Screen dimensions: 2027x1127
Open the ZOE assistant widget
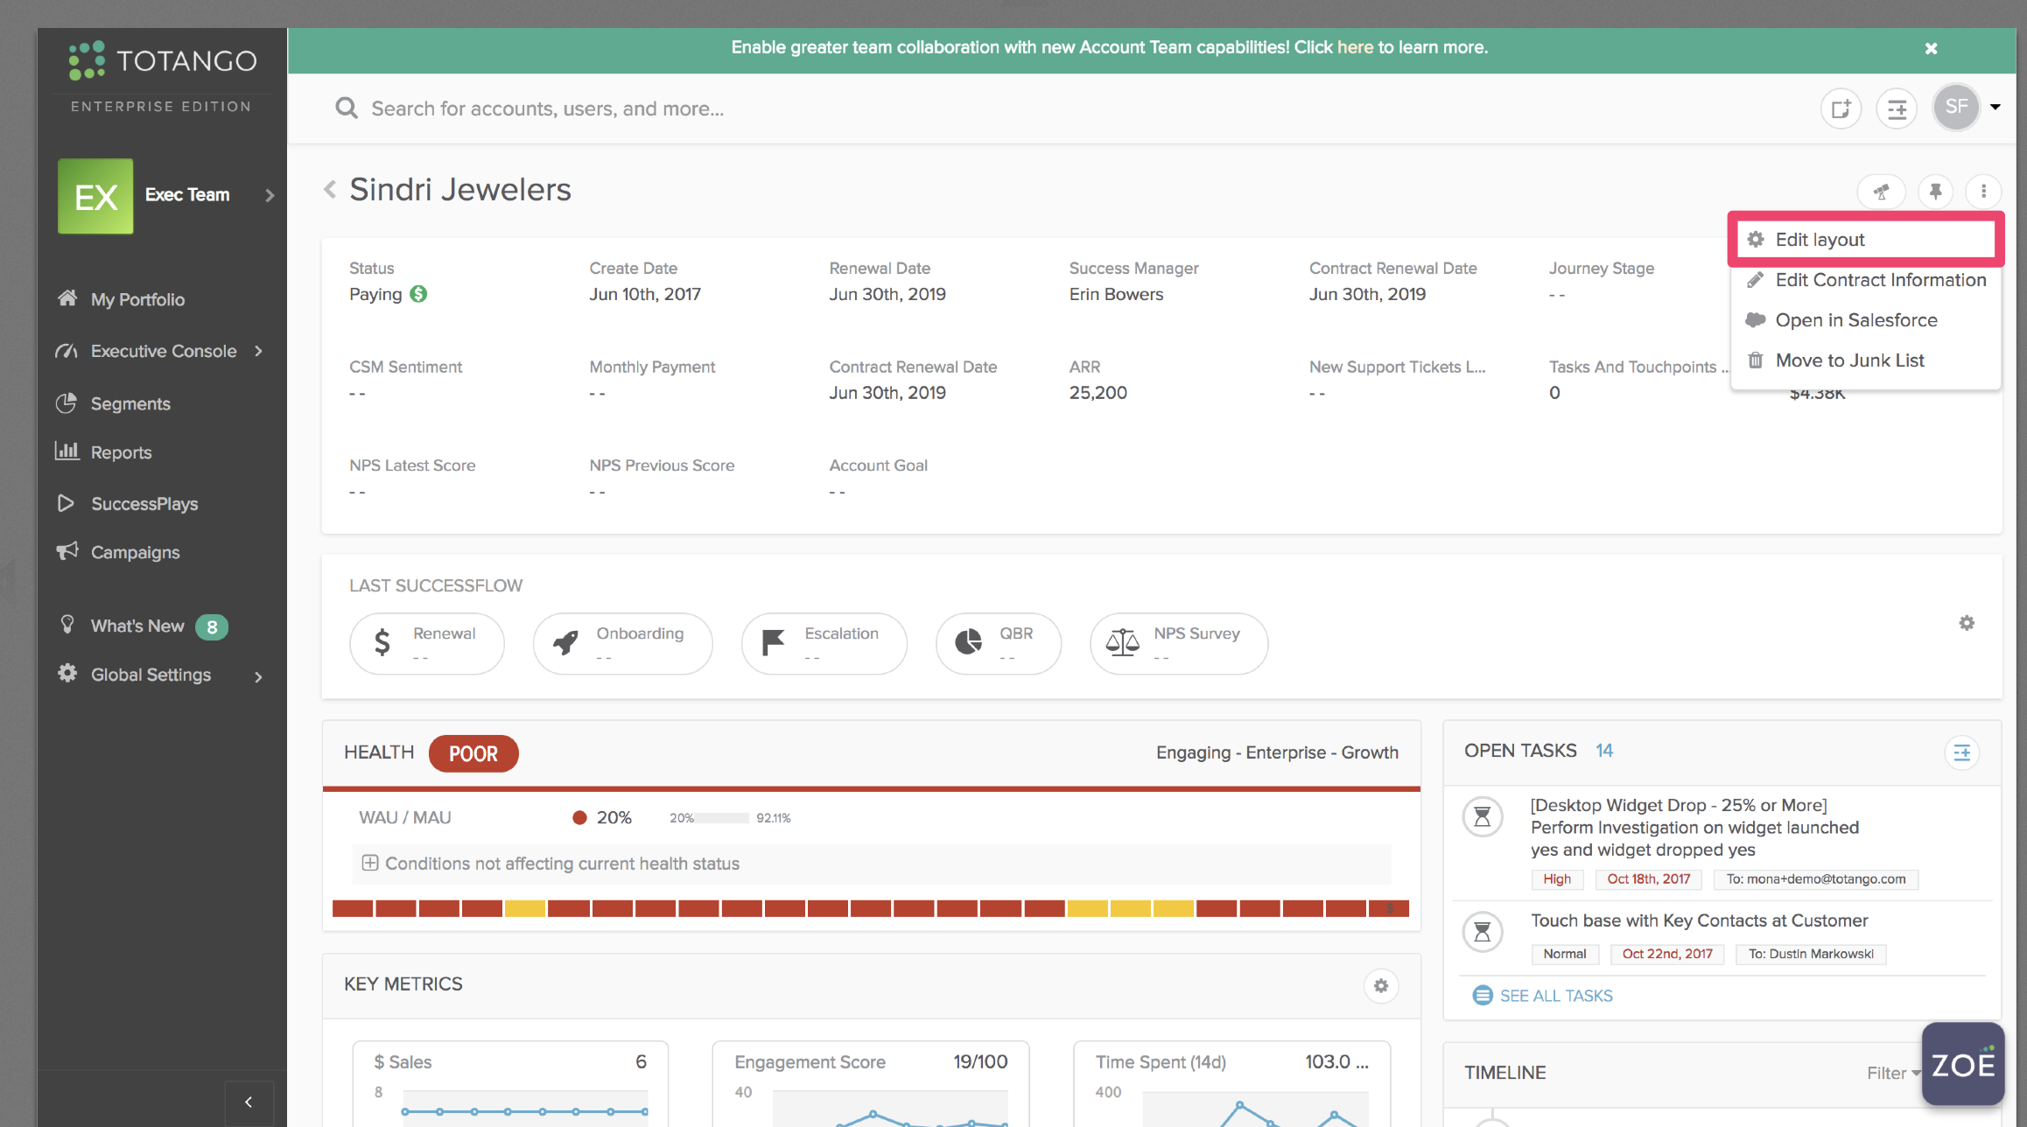tap(1963, 1064)
